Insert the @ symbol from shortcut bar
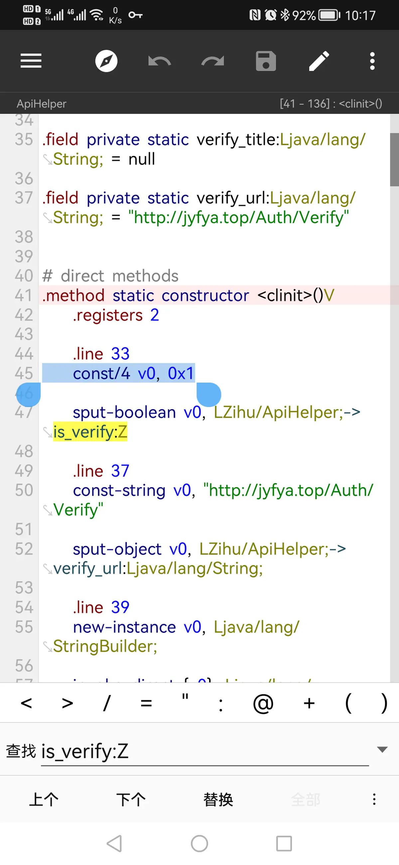 tap(263, 703)
